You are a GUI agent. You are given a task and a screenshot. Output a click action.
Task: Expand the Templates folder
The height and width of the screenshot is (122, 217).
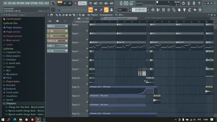coord(11,103)
